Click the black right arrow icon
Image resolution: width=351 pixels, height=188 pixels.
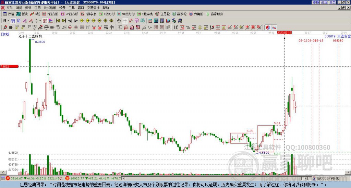[x=76, y=21]
